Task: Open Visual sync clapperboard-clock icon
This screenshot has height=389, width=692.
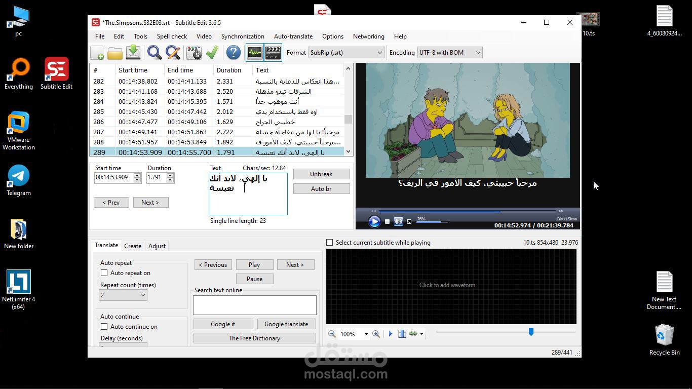Action: (194, 53)
